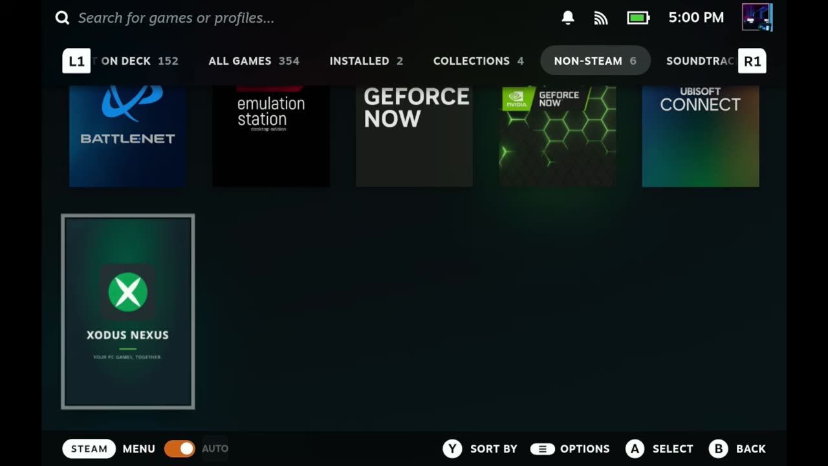
Task: Click the Select label
Action: (673, 449)
